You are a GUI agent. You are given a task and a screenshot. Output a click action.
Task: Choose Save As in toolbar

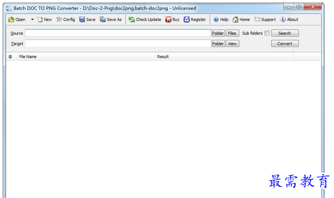click(x=111, y=20)
